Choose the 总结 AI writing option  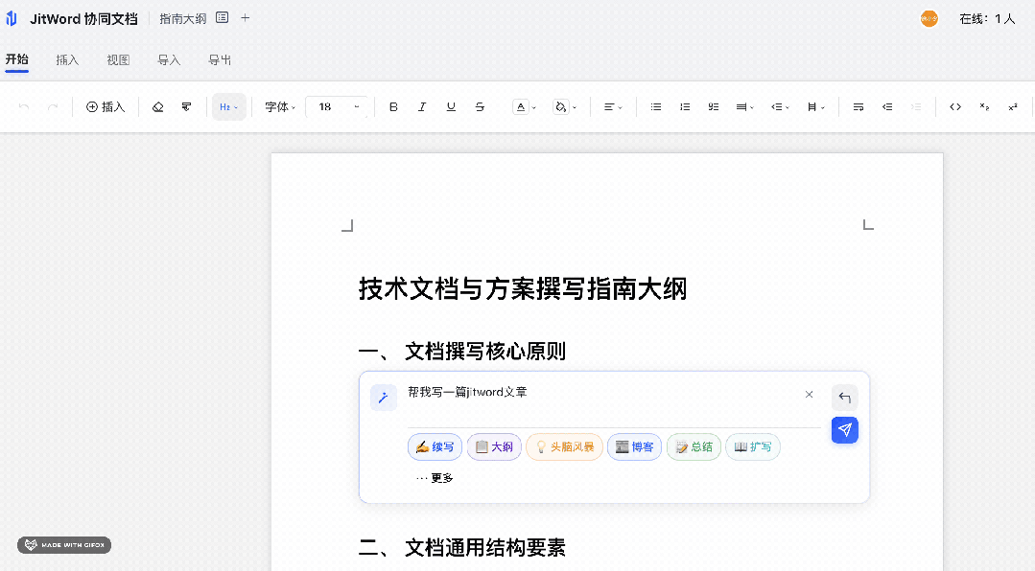(694, 446)
